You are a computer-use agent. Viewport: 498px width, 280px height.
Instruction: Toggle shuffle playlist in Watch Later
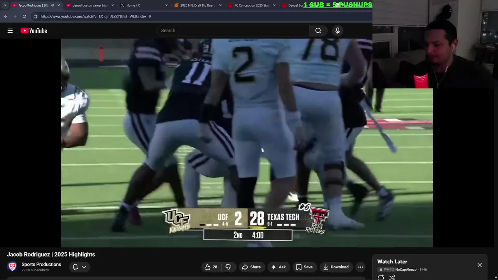(x=392, y=277)
